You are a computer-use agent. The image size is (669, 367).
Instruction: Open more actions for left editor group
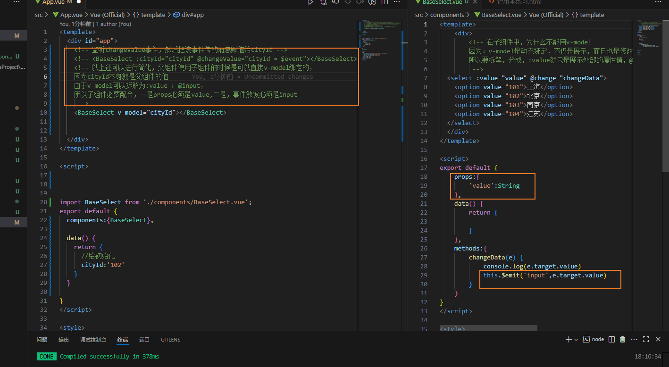[x=397, y=2]
